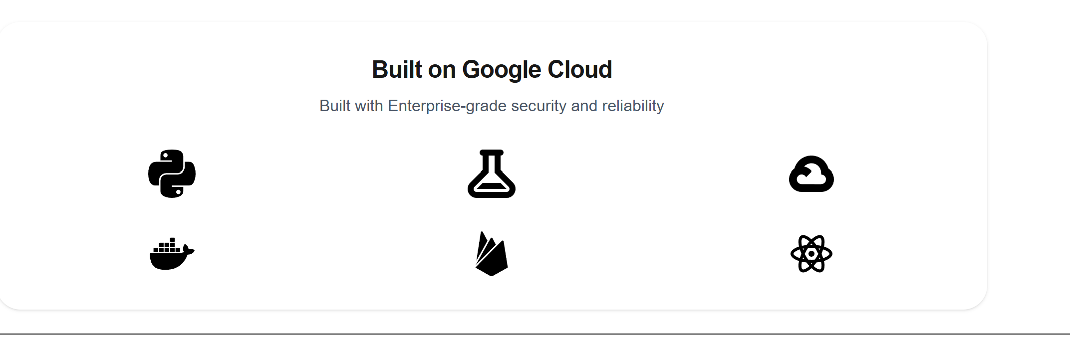
Task: Click the word "and" in the subtitle
Action: point(584,106)
